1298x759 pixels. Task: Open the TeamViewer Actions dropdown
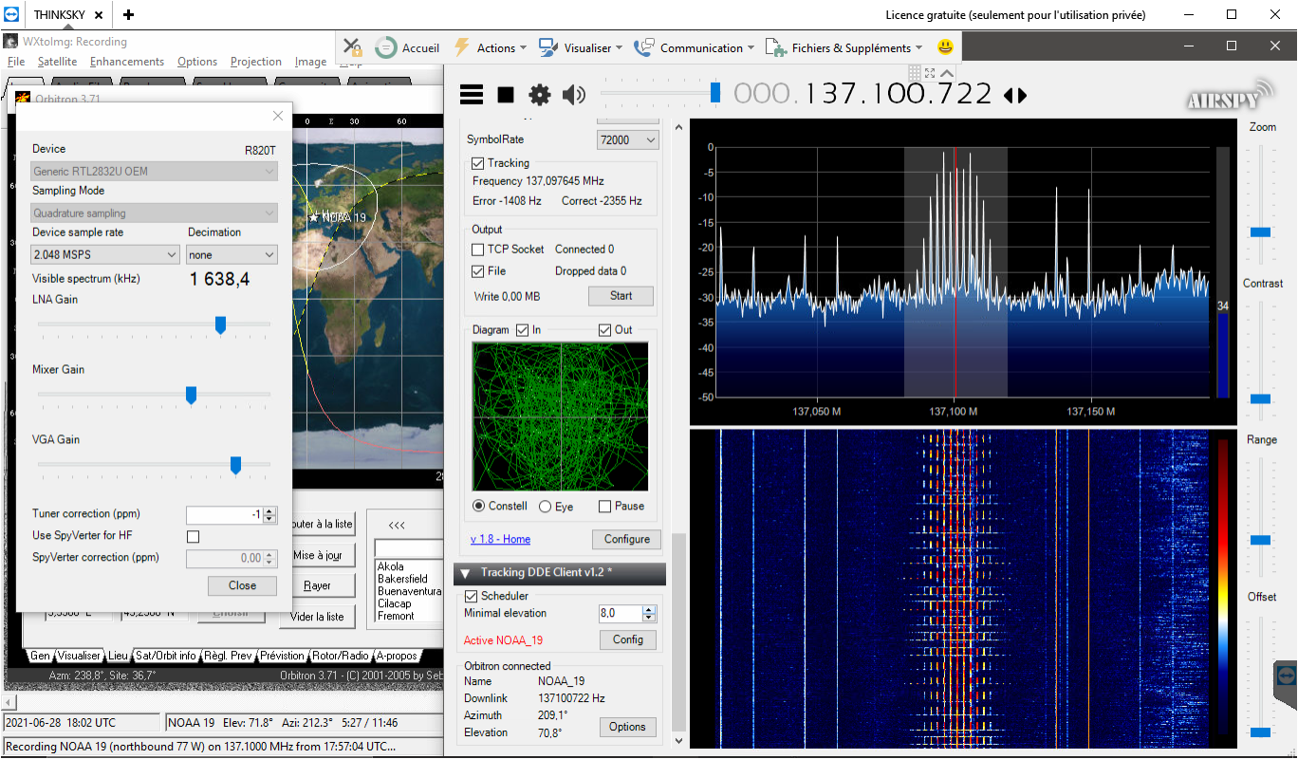click(x=491, y=47)
